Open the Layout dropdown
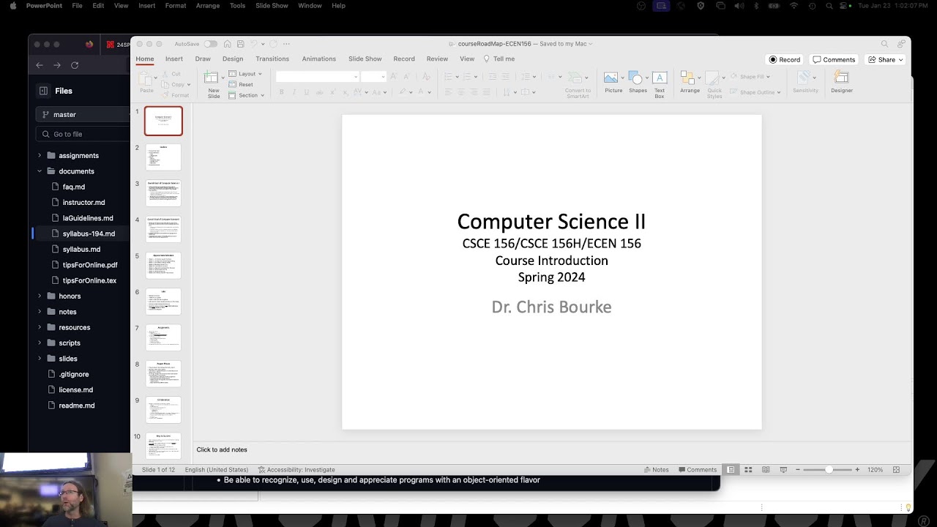Viewport: 937px width, 527px height. point(245,74)
